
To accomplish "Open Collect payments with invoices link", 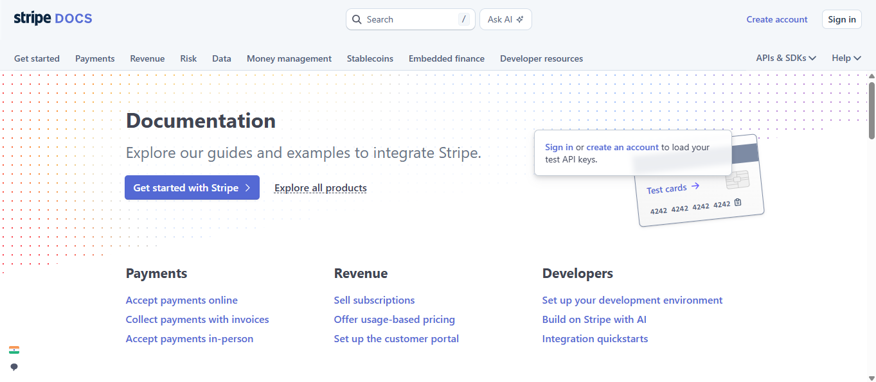I will pos(197,320).
